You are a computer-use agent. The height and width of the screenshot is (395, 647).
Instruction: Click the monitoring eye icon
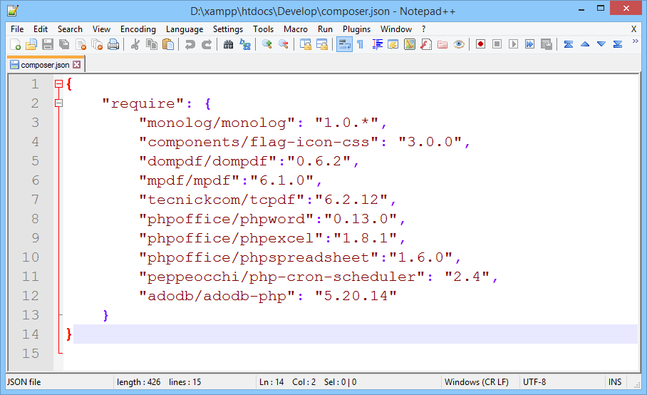coord(459,44)
